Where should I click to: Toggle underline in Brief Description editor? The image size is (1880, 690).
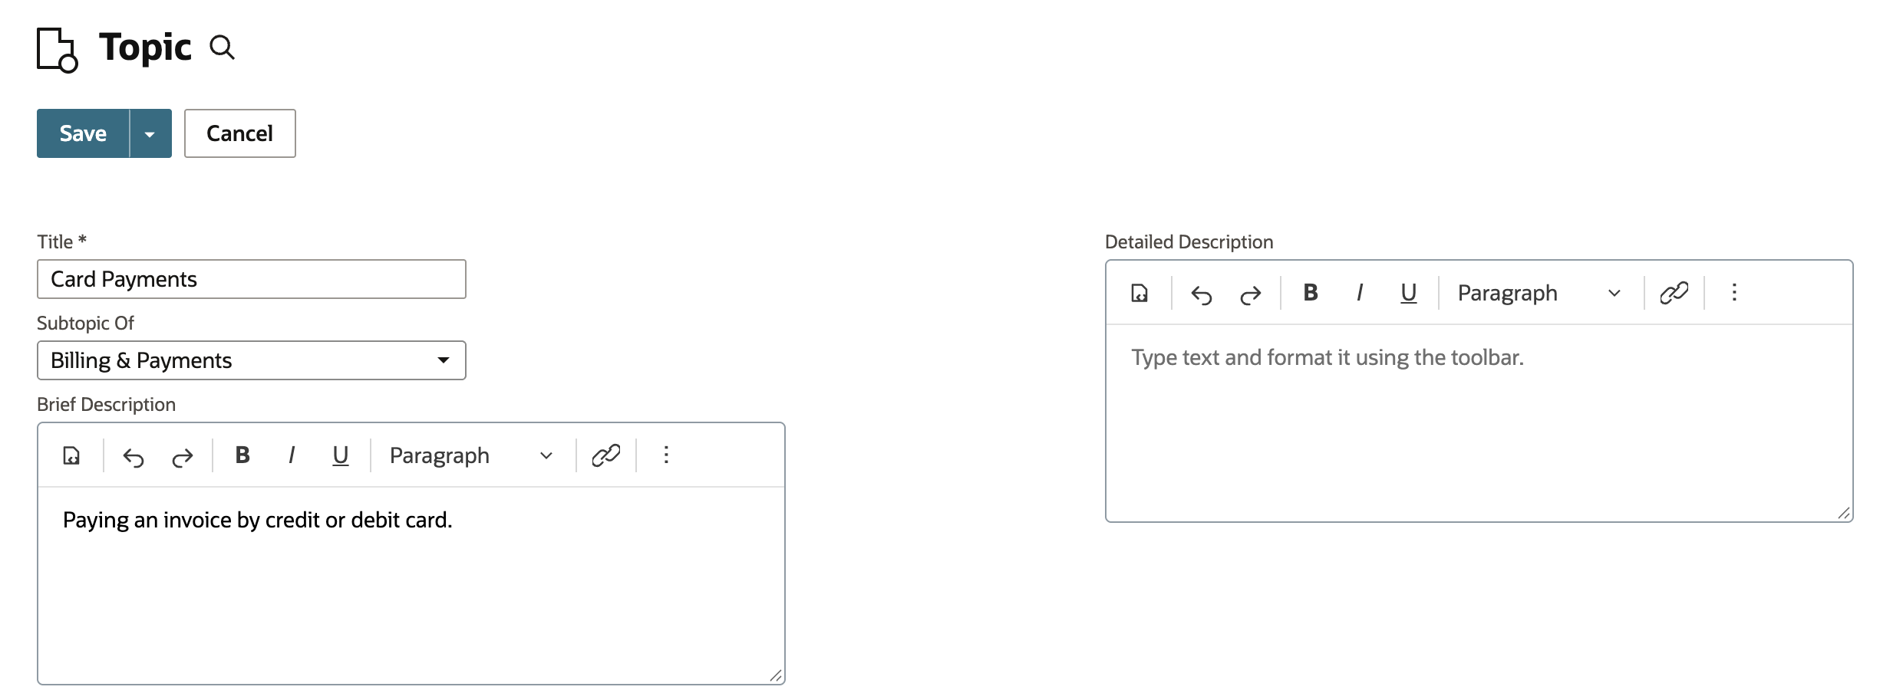340,455
